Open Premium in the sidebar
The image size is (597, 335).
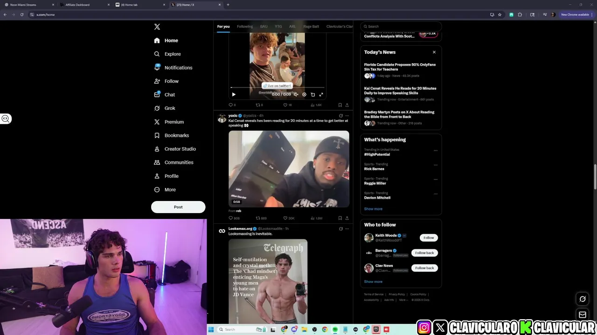[168, 122]
